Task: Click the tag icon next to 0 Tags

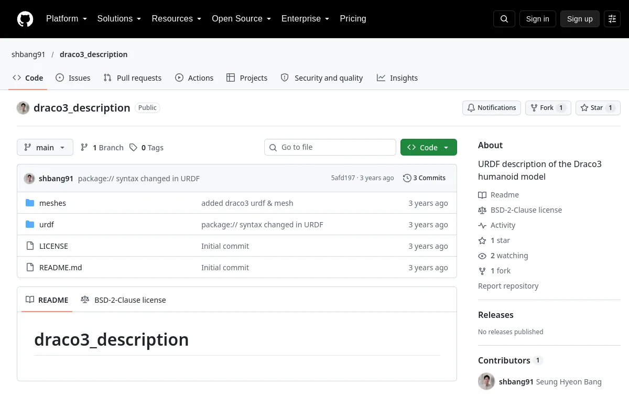Action: [x=134, y=148]
